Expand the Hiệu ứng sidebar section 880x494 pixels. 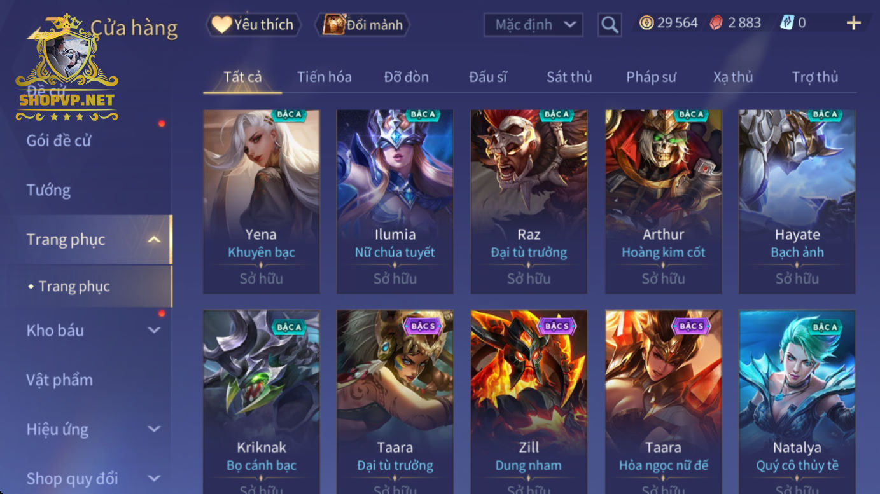pos(154,429)
